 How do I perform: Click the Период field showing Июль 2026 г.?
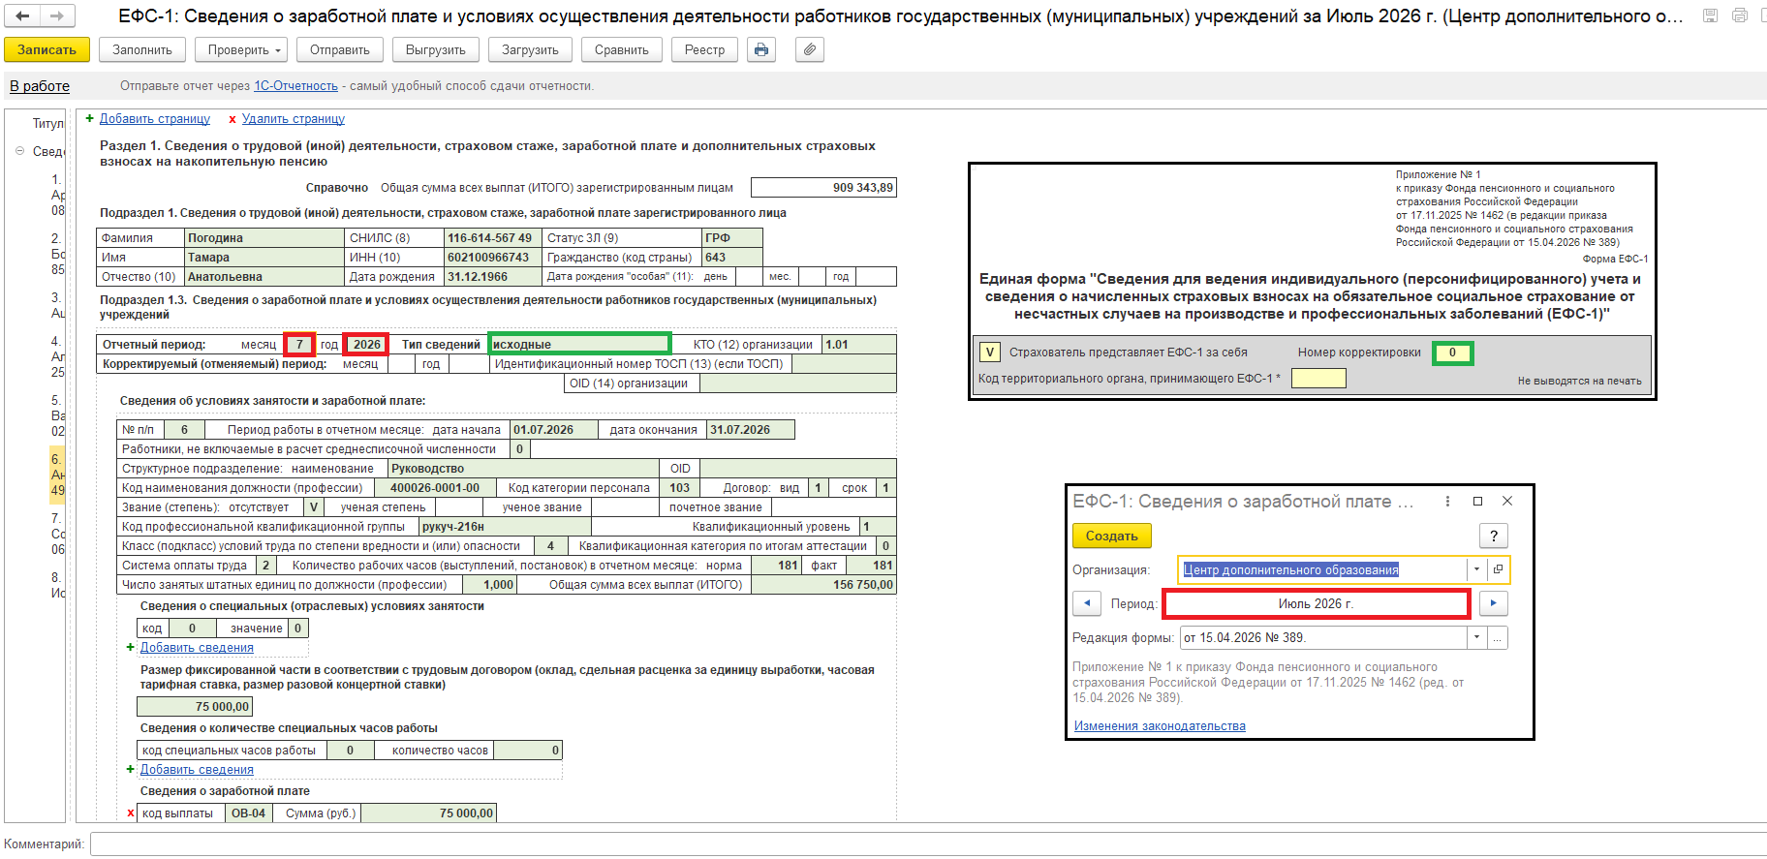click(x=1317, y=603)
